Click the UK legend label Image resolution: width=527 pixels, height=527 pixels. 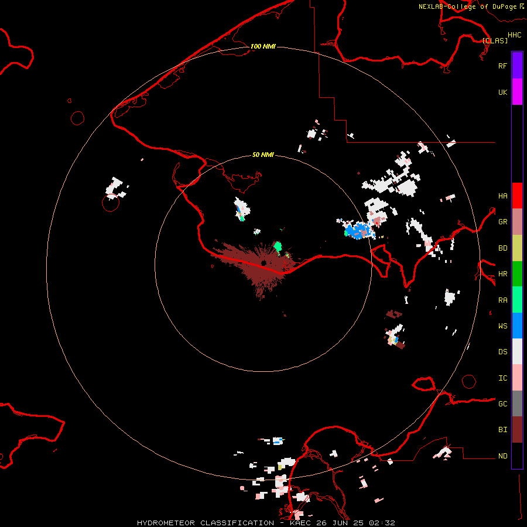[x=502, y=92]
